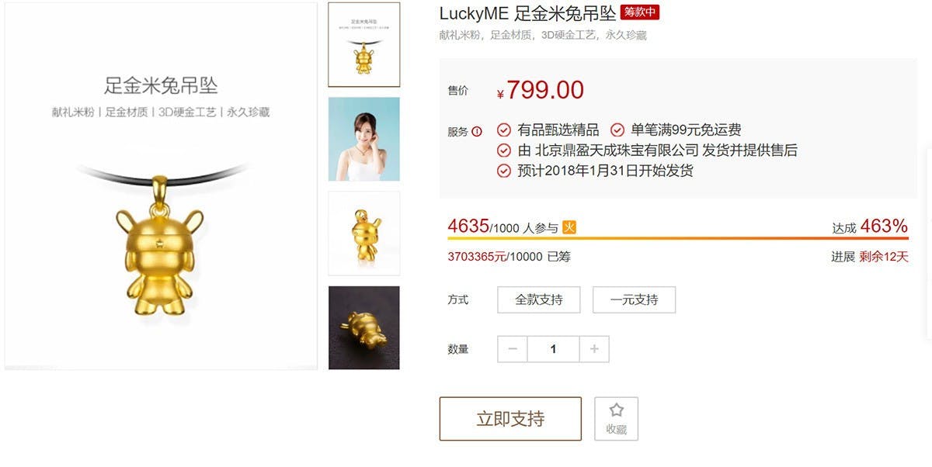Select the first pendant poster thumbnail
Viewport: 932px width, 467px height.
click(364, 44)
